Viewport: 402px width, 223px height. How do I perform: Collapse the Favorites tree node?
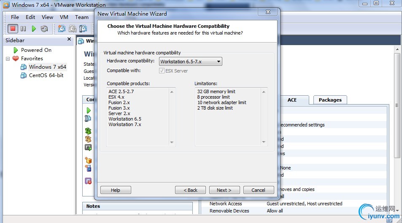point(8,59)
